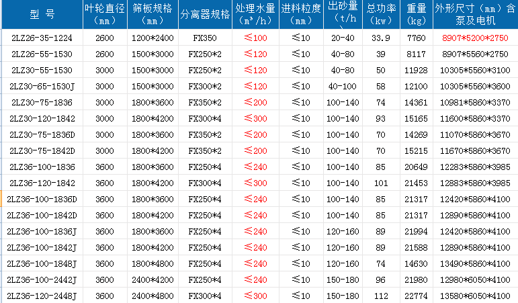Click model cell 2LZ36-100-1836
Screen dimensions: 518x303
[x=42, y=167]
